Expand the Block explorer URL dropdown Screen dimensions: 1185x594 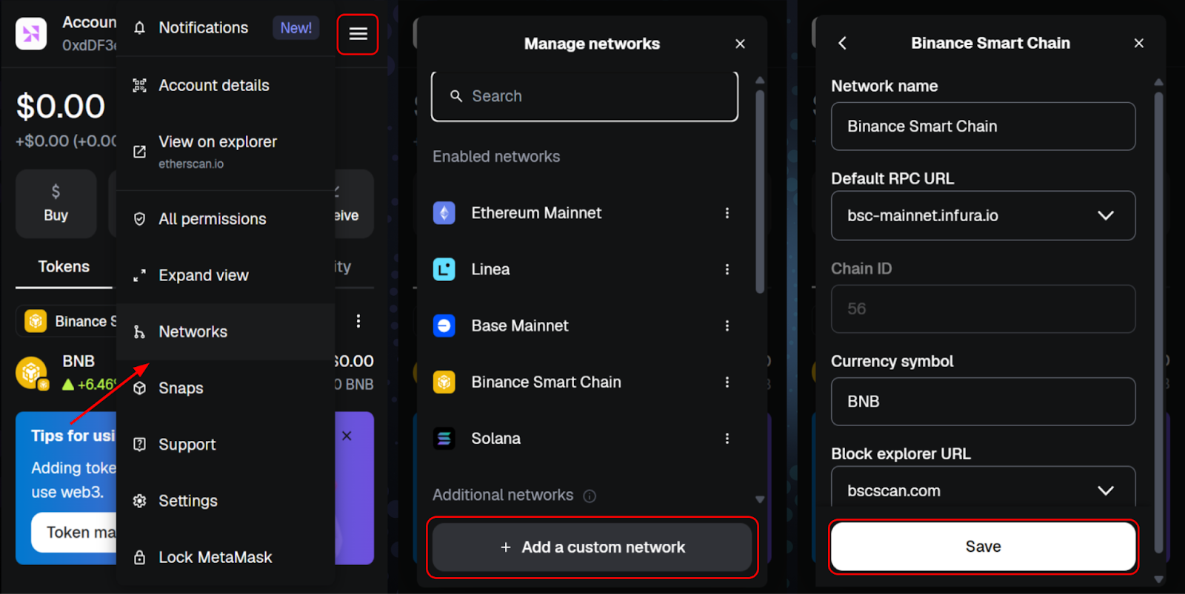pos(1105,490)
